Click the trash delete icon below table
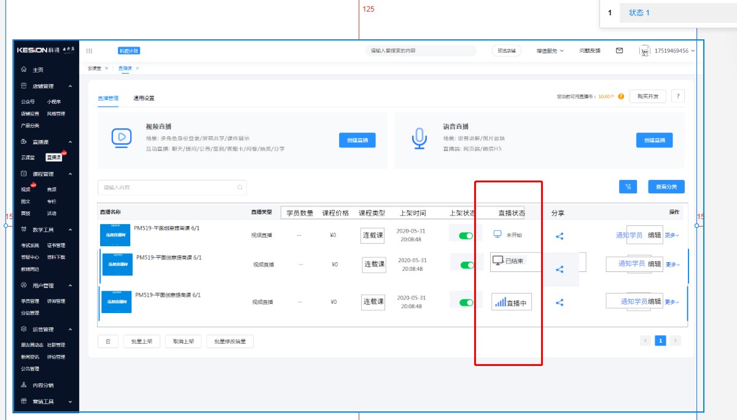This screenshot has height=420, width=737. (108, 341)
